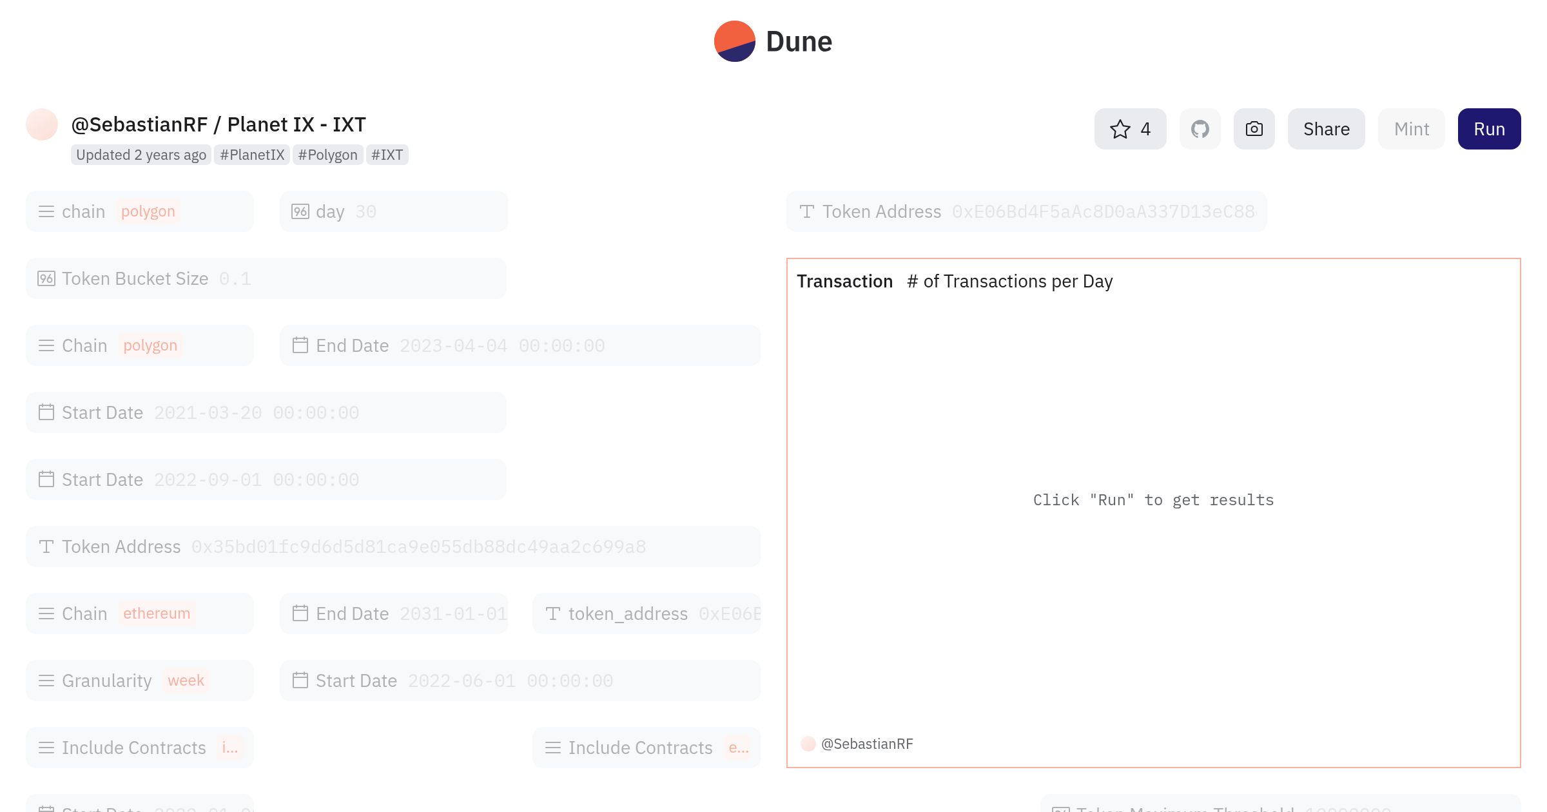Viewport: 1547px width, 812px height.
Task: Run the dashboard queries
Action: click(x=1490, y=129)
